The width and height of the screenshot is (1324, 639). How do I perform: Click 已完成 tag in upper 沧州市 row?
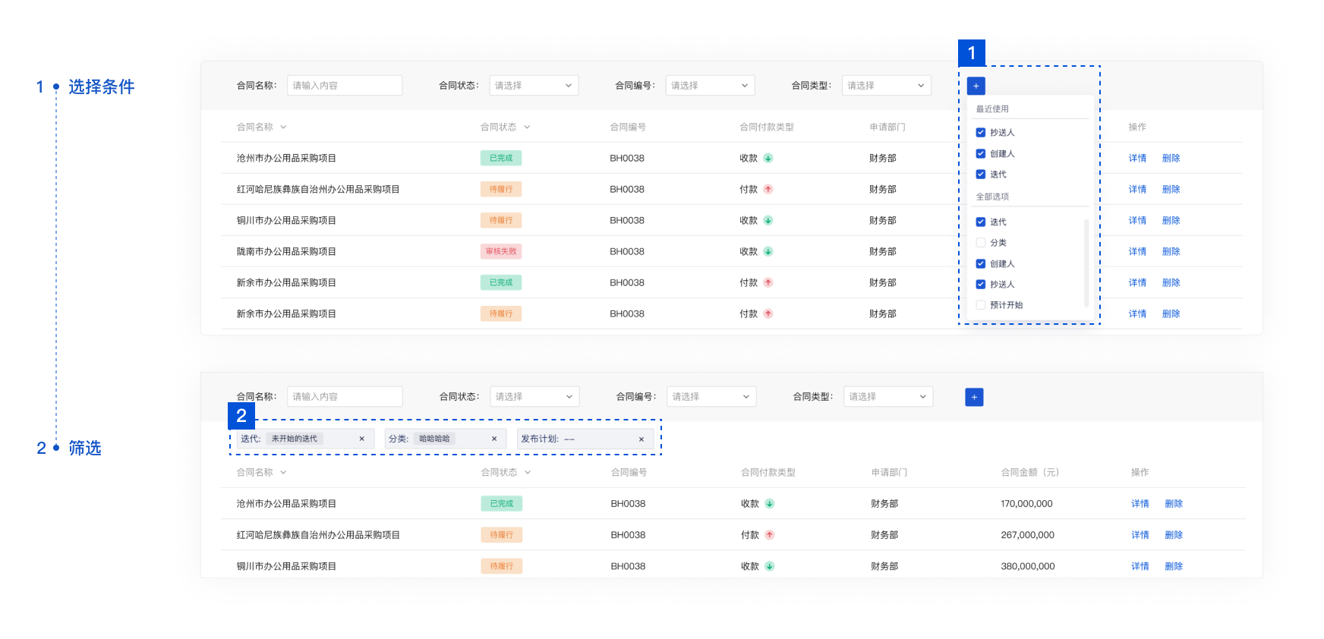tap(501, 158)
